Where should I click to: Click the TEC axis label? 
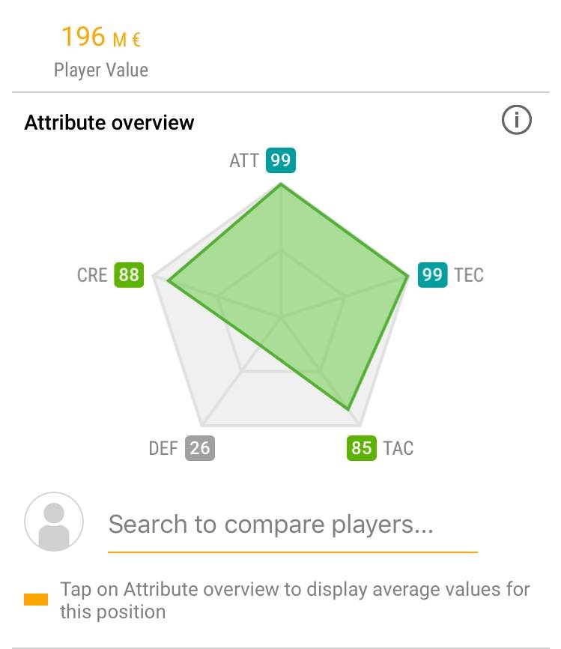pos(469,275)
